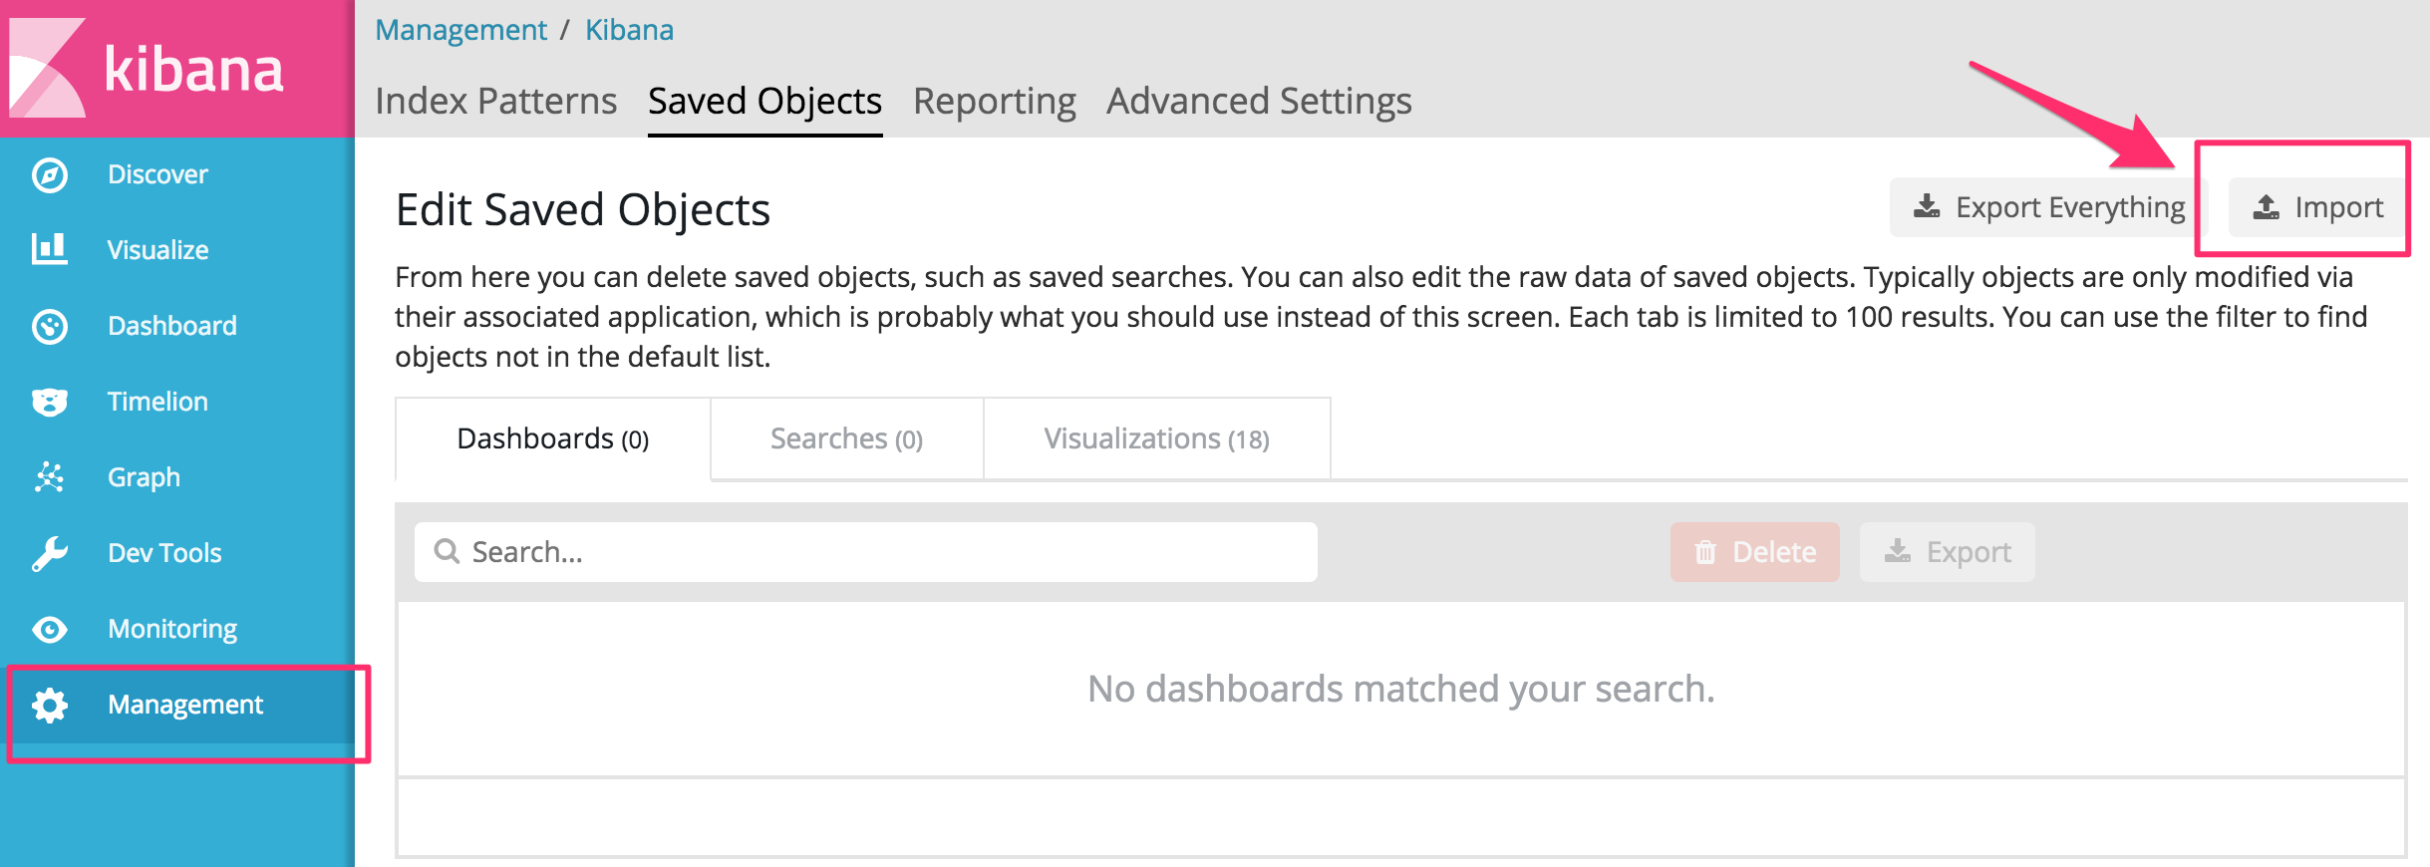
Task: Click the Dashboard gauge icon
Action: pos(50,326)
